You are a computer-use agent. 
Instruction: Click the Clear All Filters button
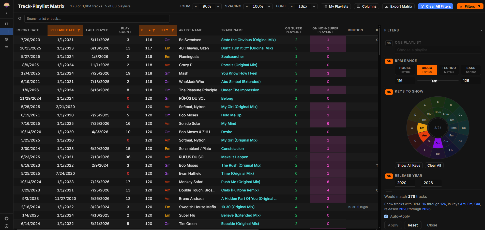click(435, 6)
